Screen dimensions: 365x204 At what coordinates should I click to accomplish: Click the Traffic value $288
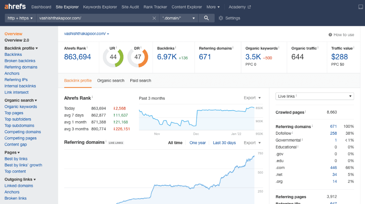(x=339, y=57)
